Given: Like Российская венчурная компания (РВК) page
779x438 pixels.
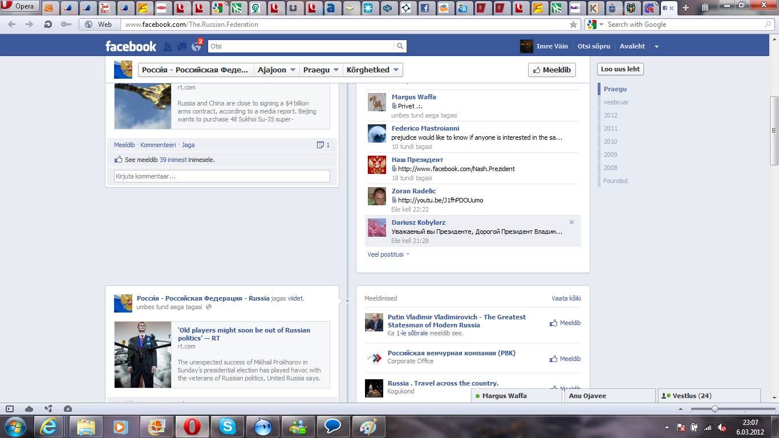Looking at the screenshot, I should point(565,359).
